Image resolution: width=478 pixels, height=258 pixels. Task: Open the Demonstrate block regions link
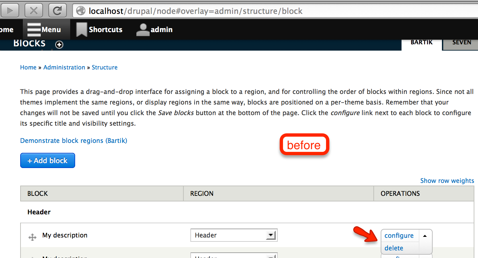pos(73,141)
